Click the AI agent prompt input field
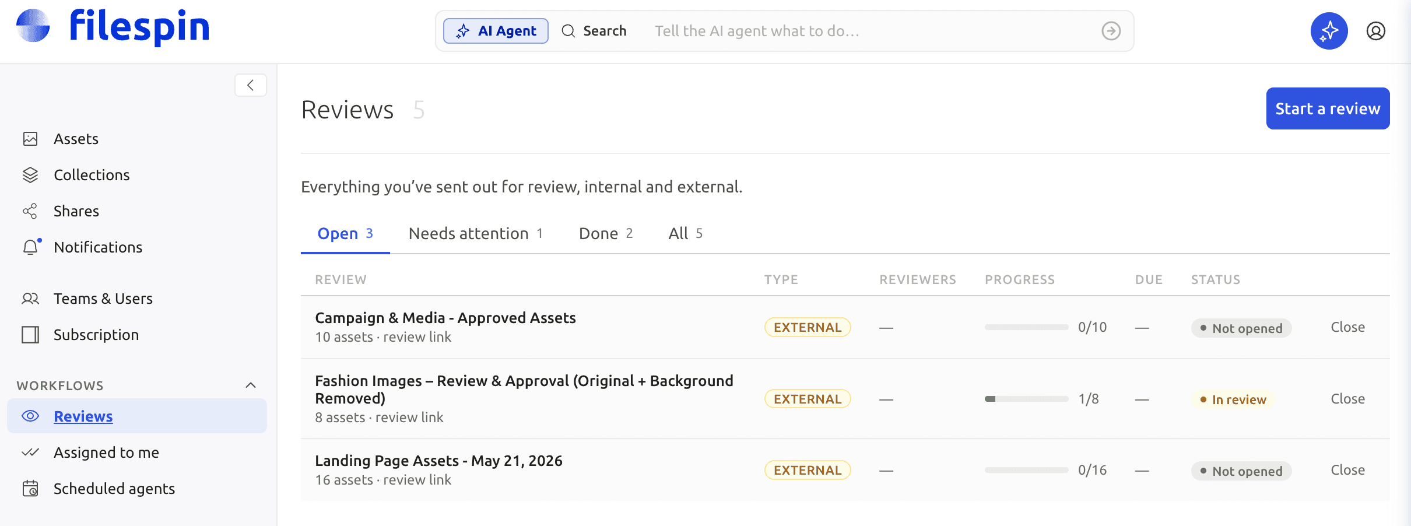The image size is (1411, 526). (x=869, y=31)
